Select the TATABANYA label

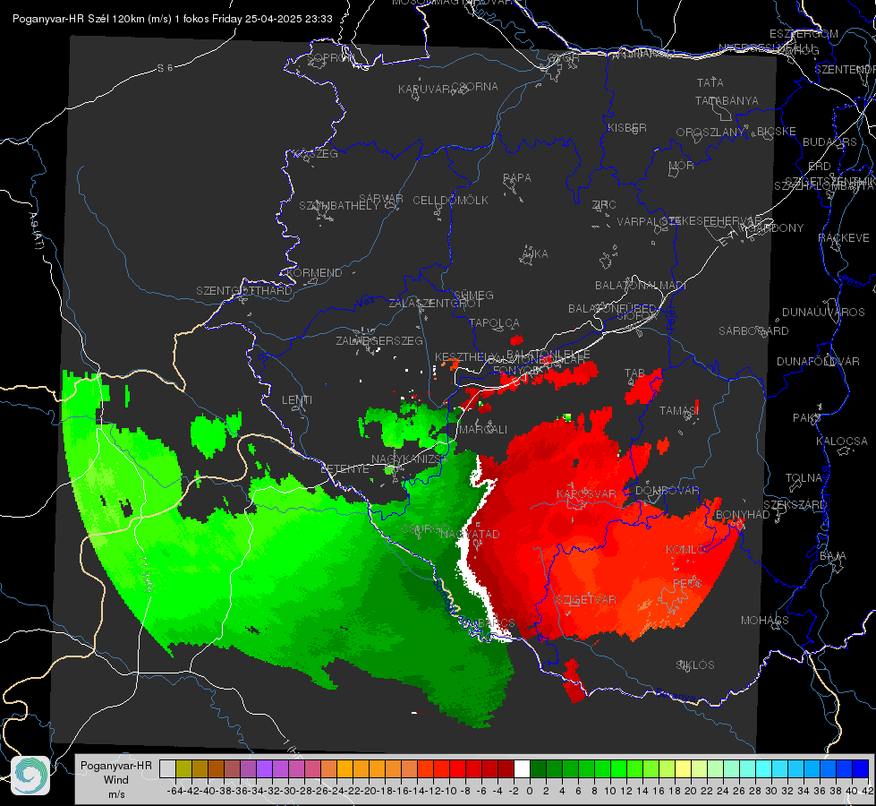pyautogui.click(x=727, y=101)
